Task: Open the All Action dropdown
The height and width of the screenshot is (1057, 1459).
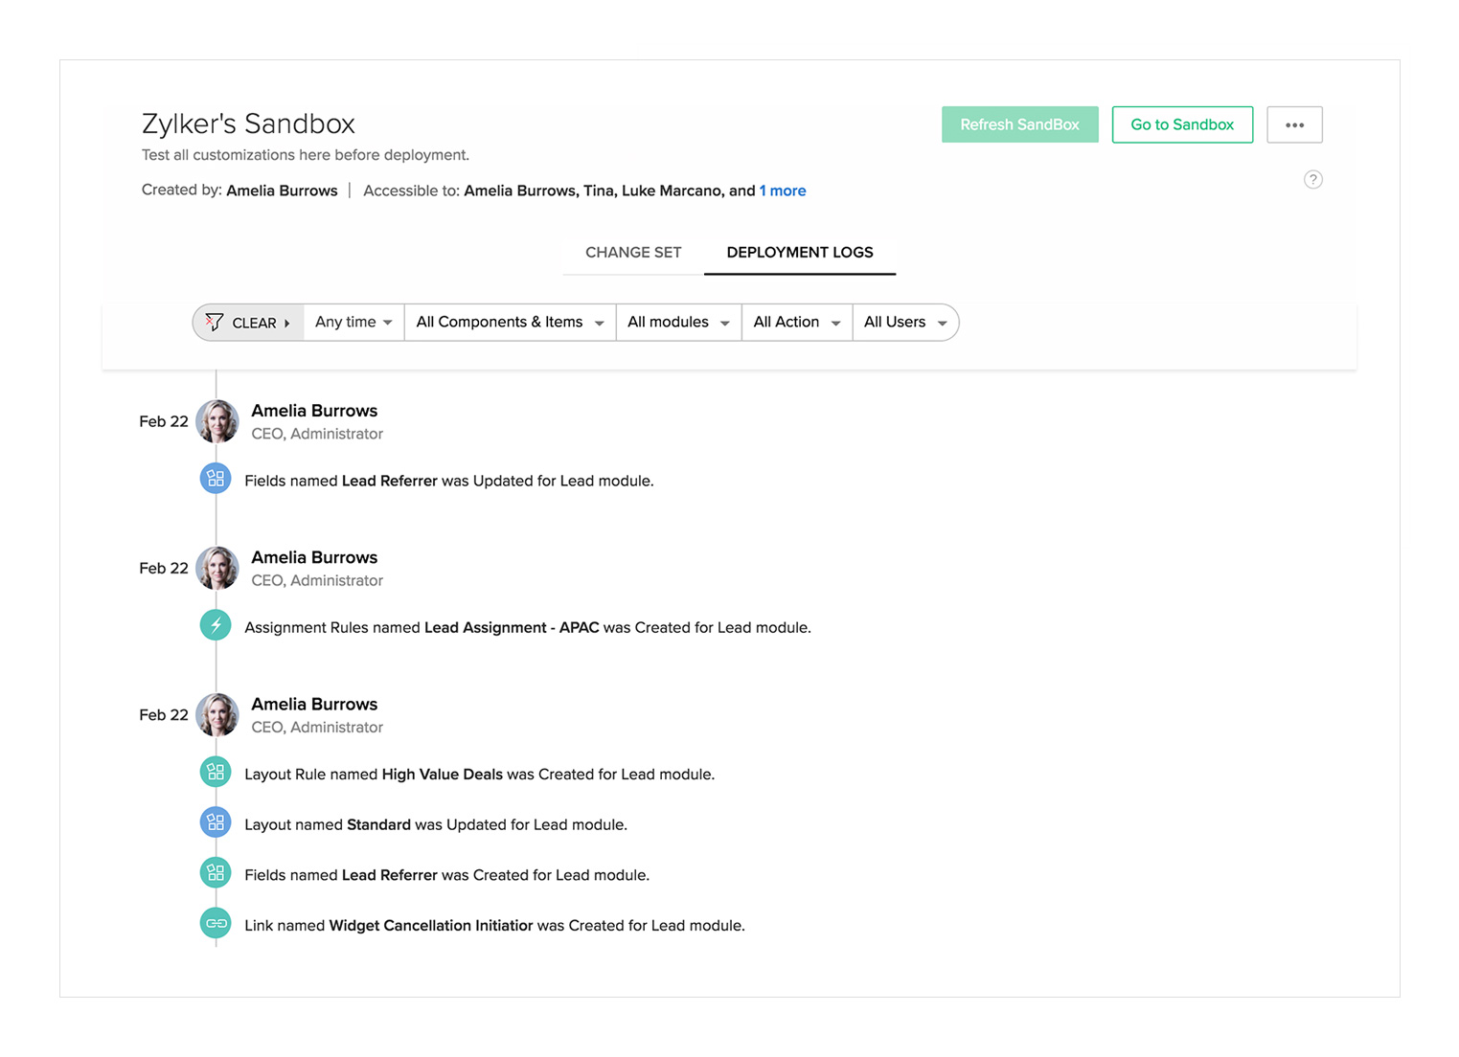Action: tap(797, 323)
